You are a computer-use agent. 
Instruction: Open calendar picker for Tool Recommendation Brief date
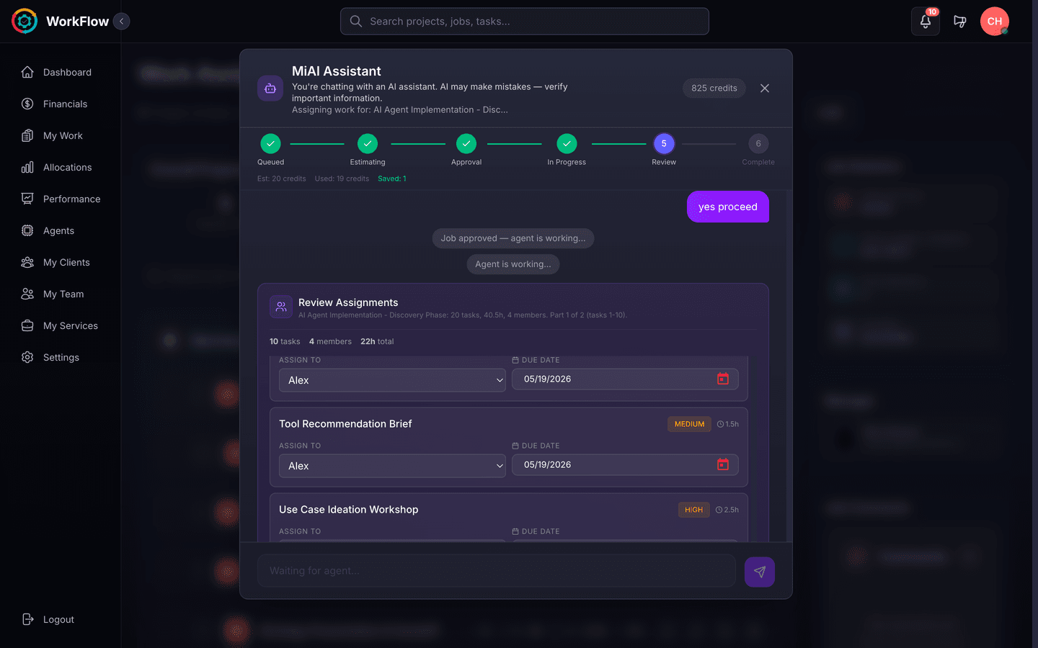click(723, 464)
